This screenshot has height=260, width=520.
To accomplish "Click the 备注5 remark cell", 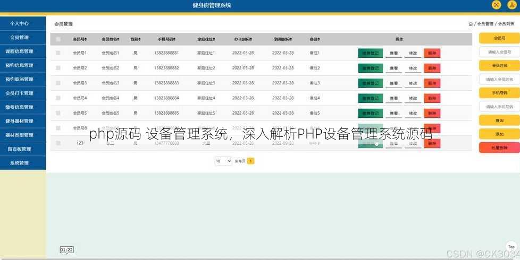I will [x=315, y=113].
